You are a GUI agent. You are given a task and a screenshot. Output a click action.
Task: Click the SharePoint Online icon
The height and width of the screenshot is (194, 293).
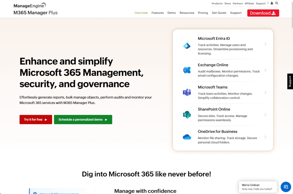pos(187,115)
